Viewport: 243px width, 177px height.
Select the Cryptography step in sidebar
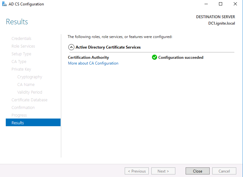29,77
